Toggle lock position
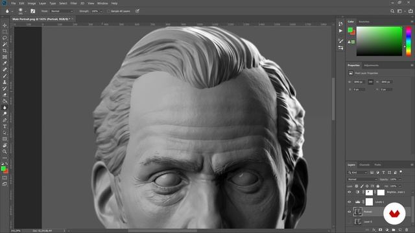Screen dimensions: 415x233 tap(367, 186)
